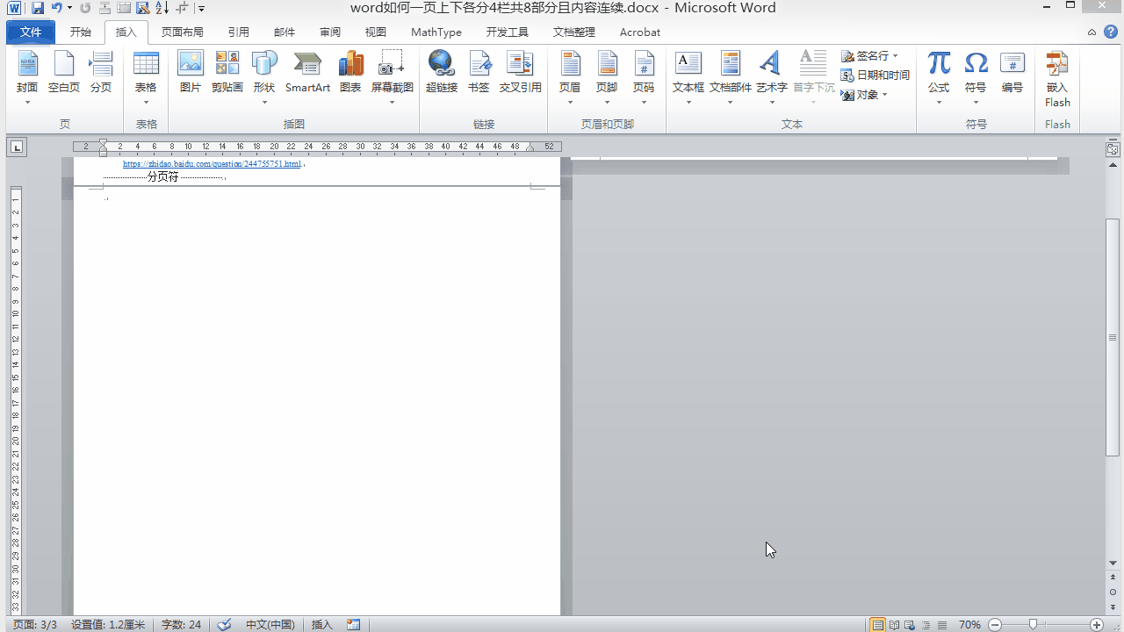Insert a blank page (空白页)
1124x632 pixels.
pyautogui.click(x=64, y=73)
